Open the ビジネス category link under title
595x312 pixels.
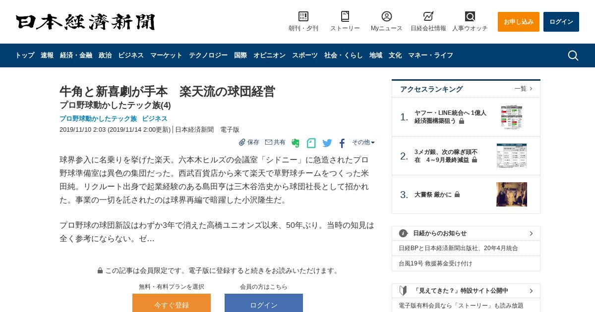pos(155,118)
